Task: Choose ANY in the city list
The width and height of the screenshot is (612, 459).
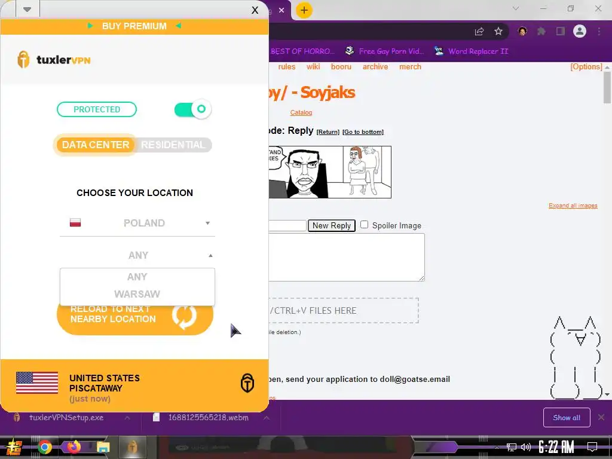Action: pos(137,277)
